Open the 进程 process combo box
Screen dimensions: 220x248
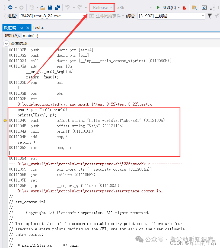(53, 16)
